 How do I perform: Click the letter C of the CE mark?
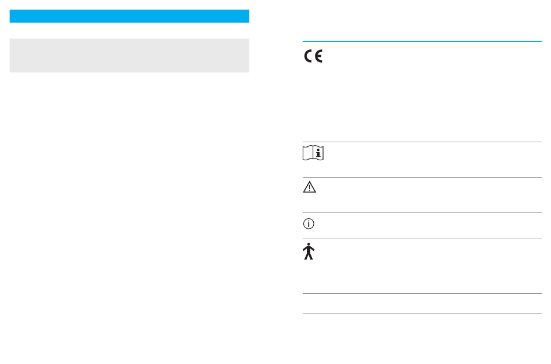(x=308, y=56)
